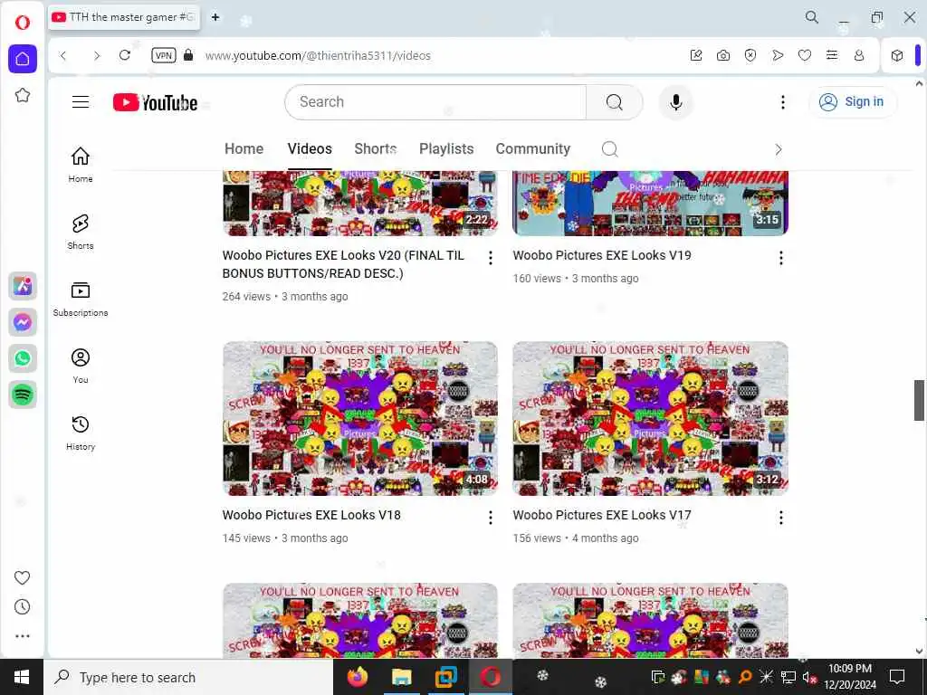Open action menu for V20 video
This screenshot has width=927, height=695.
pyautogui.click(x=490, y=258)
